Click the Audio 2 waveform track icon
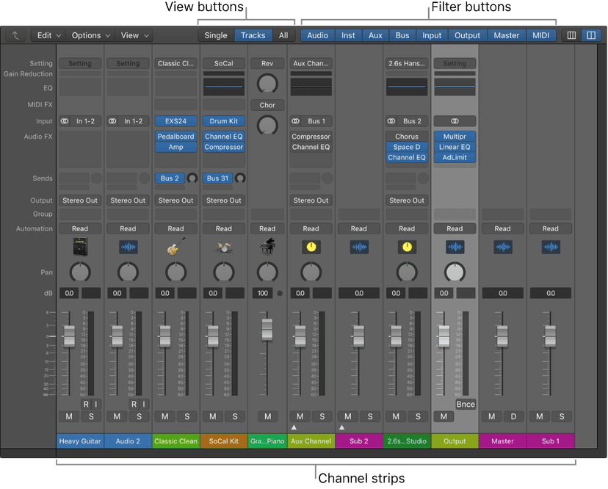608x489 pixels. click(128, 247)
